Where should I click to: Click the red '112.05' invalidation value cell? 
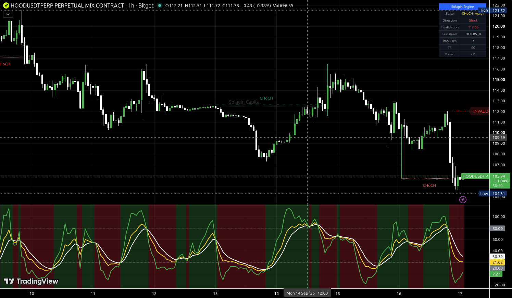point(473,27)
